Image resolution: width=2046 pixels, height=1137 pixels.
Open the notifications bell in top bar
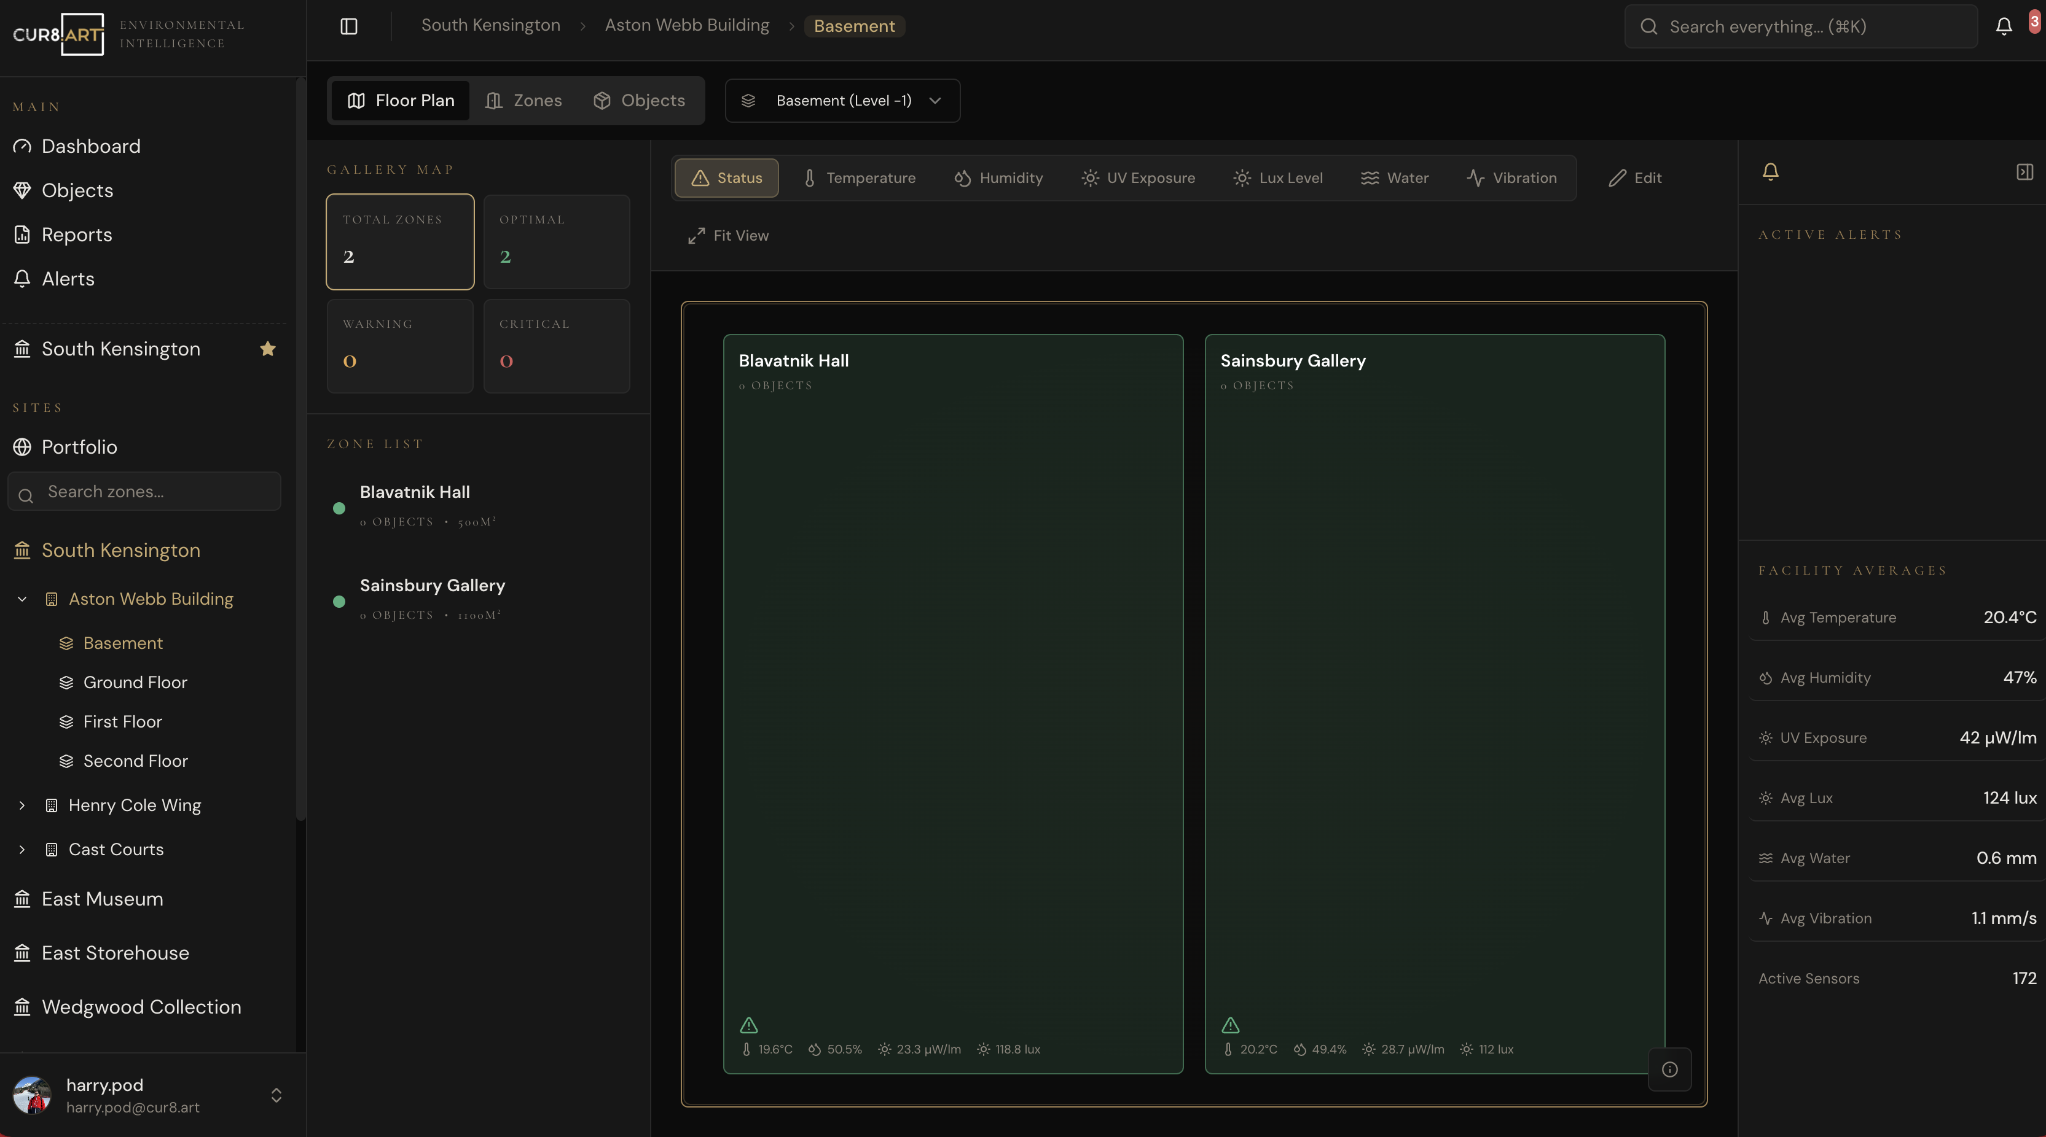[2004, 26]
